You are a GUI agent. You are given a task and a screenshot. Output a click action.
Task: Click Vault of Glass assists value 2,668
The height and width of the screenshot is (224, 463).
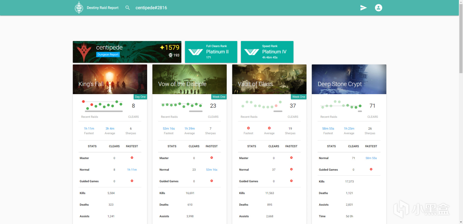pyautogui.click(x=270, y=216)
